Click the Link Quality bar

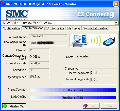coord(73,98)
